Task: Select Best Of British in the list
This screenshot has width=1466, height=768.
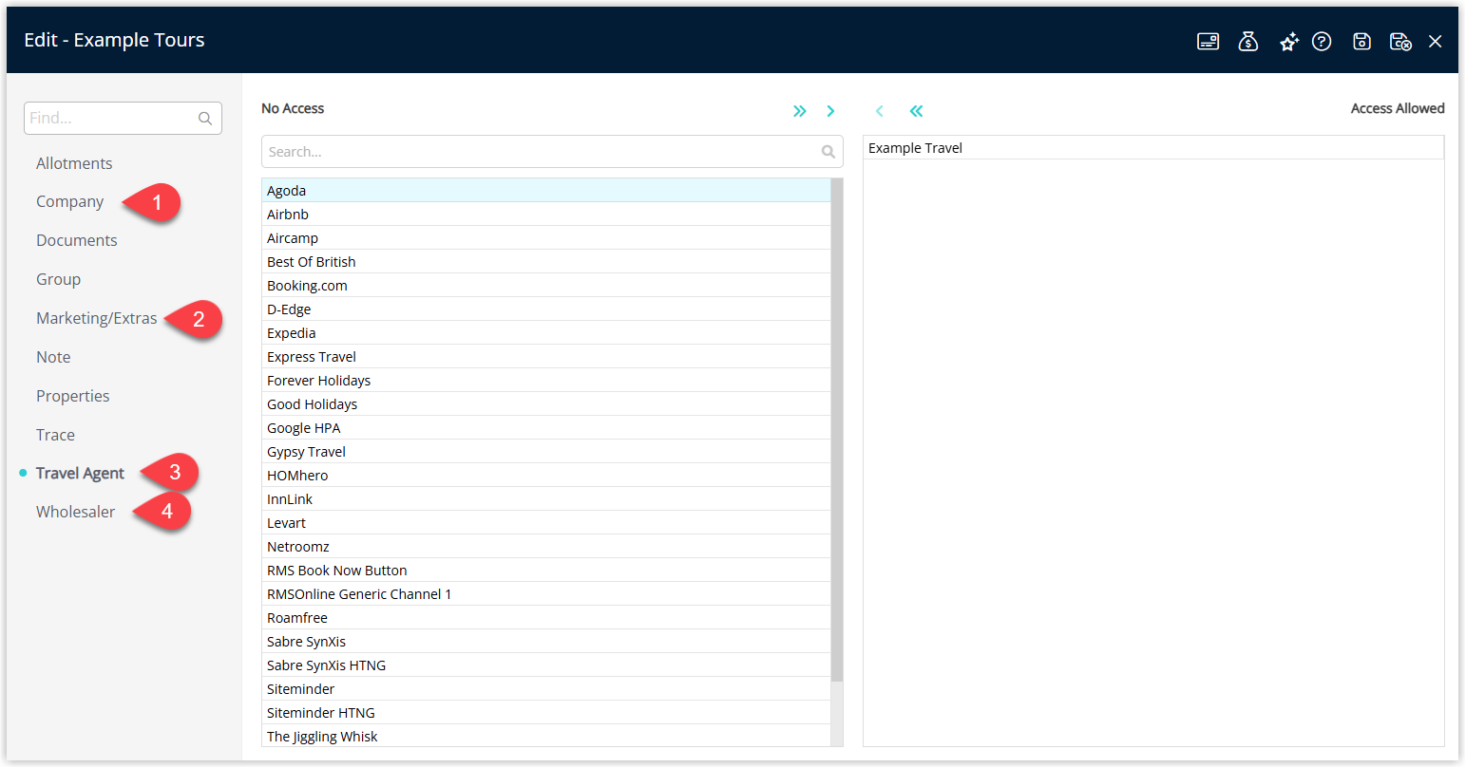Action: pos(546,262)
